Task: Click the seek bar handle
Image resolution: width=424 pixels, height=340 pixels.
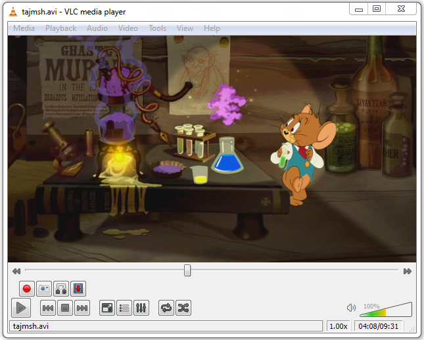Action: (187, 270)
